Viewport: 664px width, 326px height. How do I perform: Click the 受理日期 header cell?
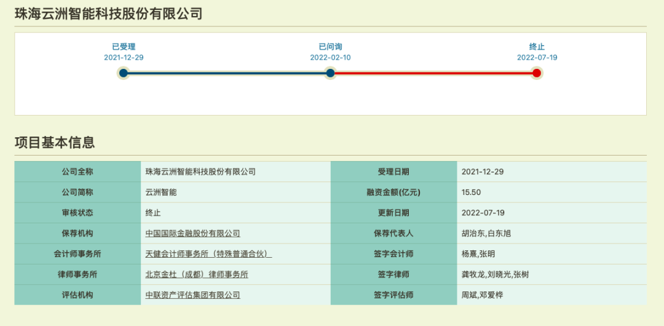(x=394, y=172)
